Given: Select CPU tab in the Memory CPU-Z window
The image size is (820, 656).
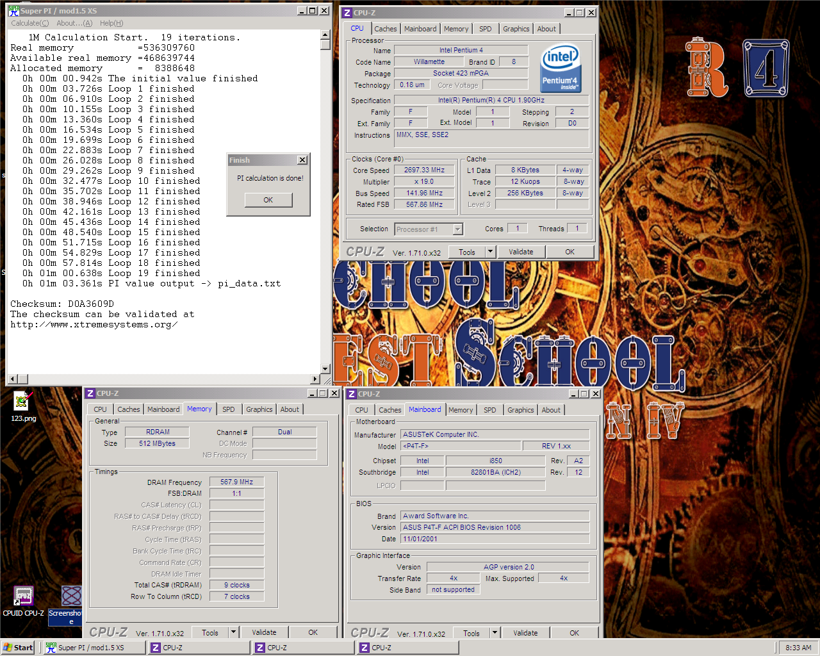Looking at the screenshot, I should 101,409.
